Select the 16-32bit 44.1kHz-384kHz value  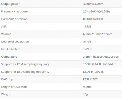click(x=99, y=64)
